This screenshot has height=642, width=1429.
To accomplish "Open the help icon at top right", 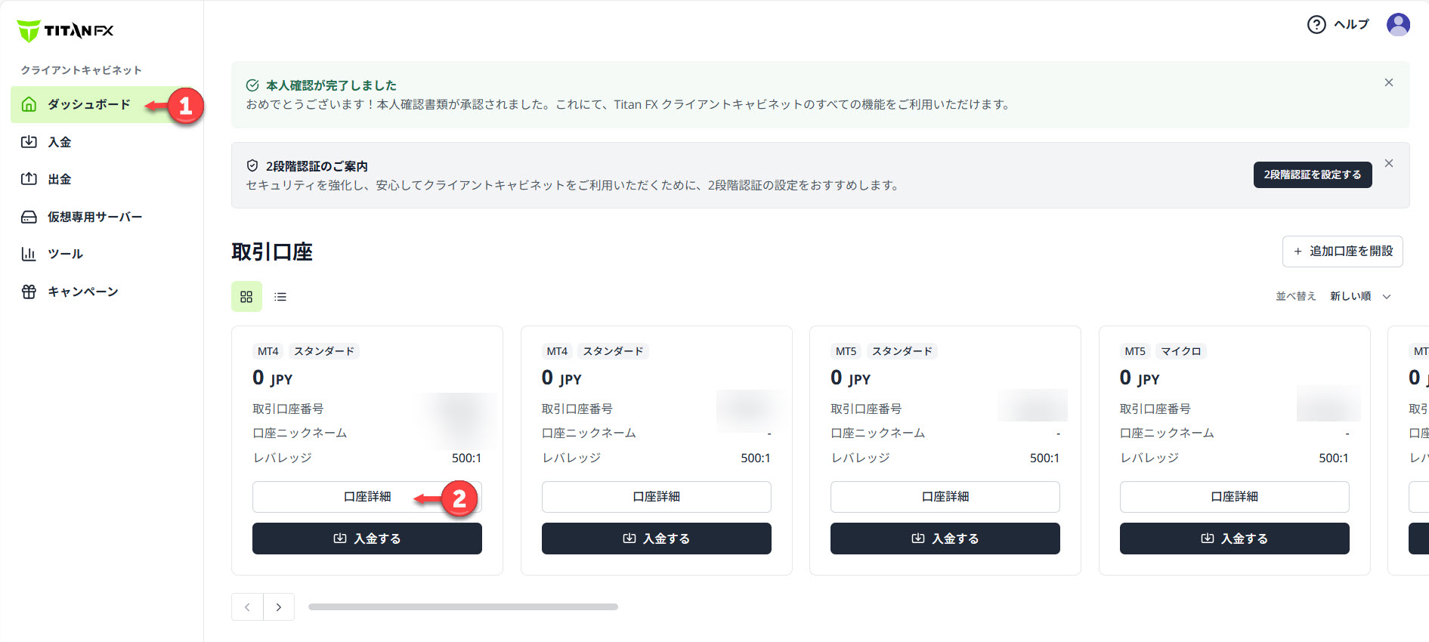I will (x=1316, y=25).
